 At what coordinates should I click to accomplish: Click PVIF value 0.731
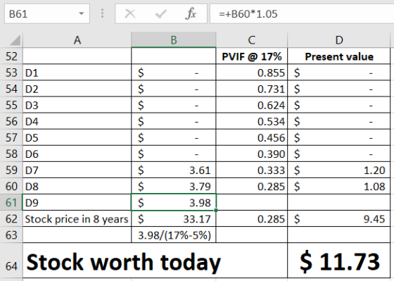point(252,89)
